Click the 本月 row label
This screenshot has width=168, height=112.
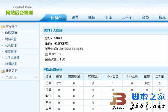(48, 109)
